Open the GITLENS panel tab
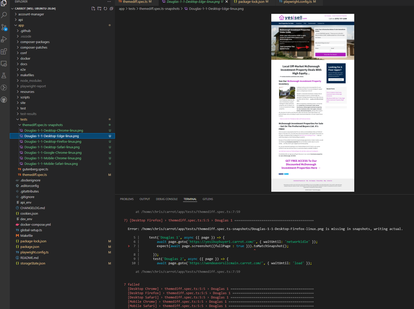Screen dimensions: 414x309 [208, 199]
